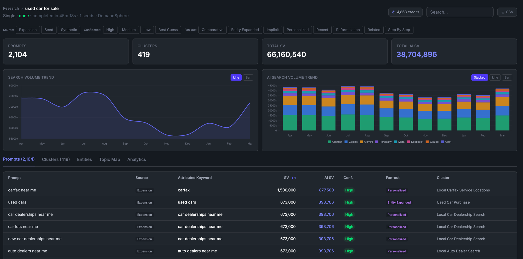Click the lightning bolt credits icon
This screenshot has width=523, height=259.
click(393, 12)
